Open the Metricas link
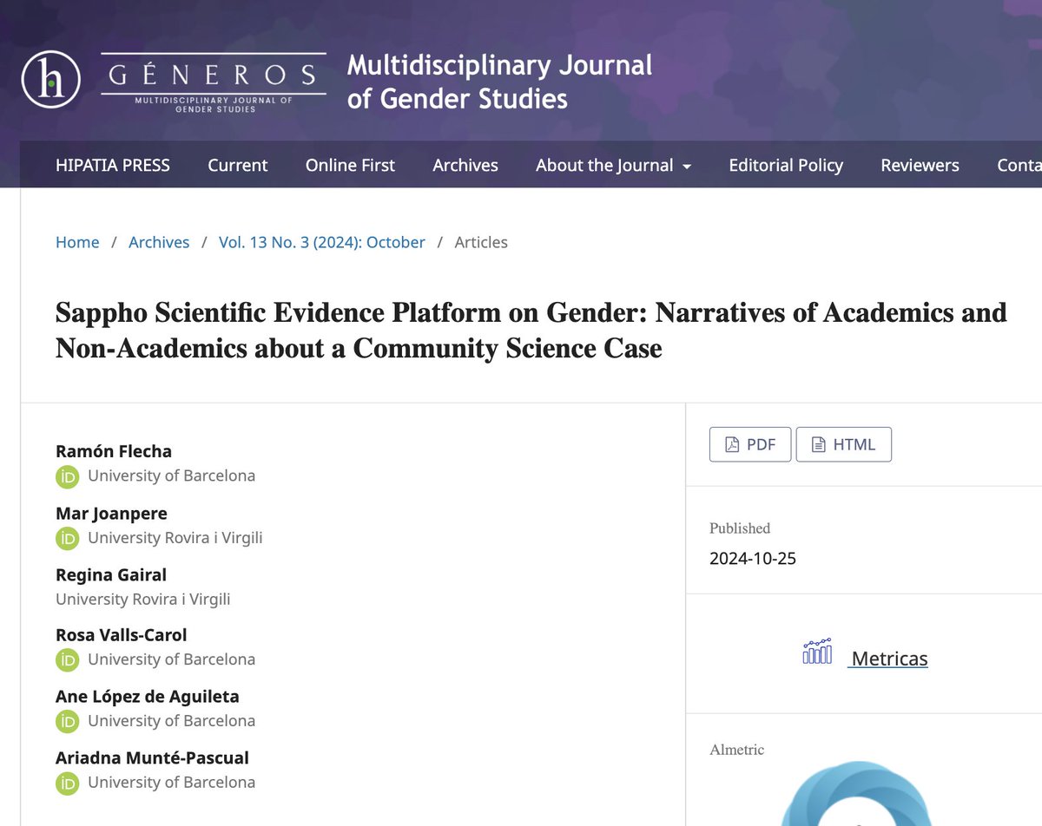Viewport: 1042px width, 826px height. [x=888, y=659]
